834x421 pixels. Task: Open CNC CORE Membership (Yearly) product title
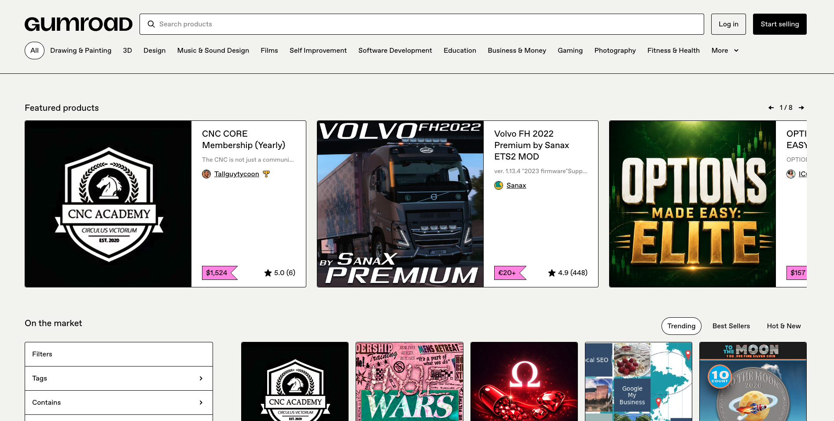(x=244, y=139)
